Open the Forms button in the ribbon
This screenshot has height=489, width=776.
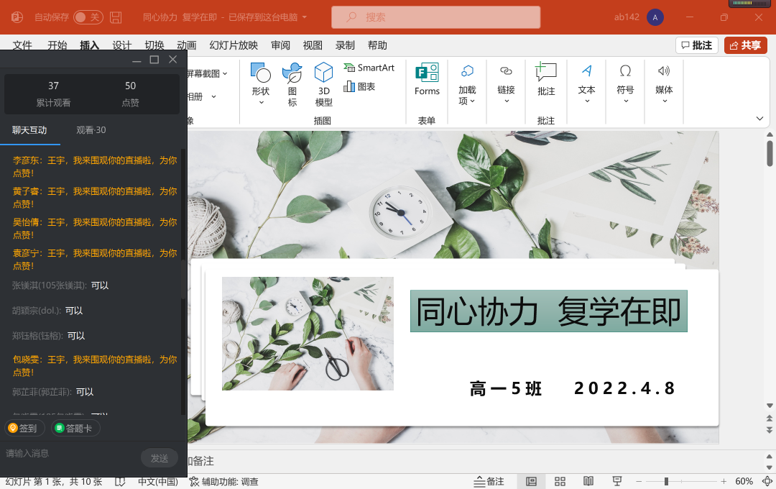click(x=427, y=79)
